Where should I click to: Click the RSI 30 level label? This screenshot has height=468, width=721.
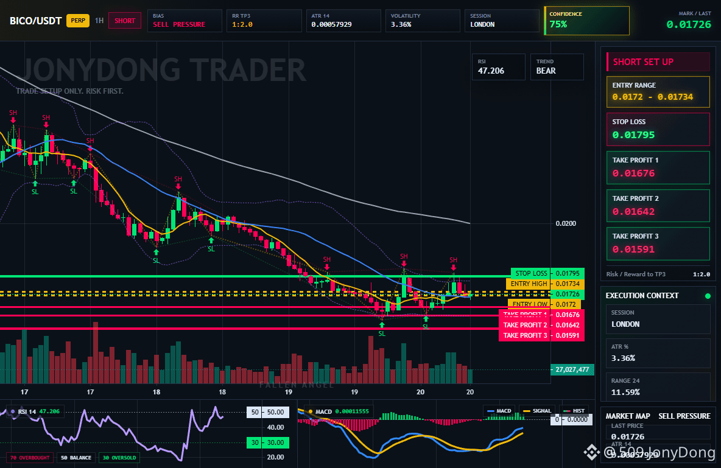click(x=268, y=442)
